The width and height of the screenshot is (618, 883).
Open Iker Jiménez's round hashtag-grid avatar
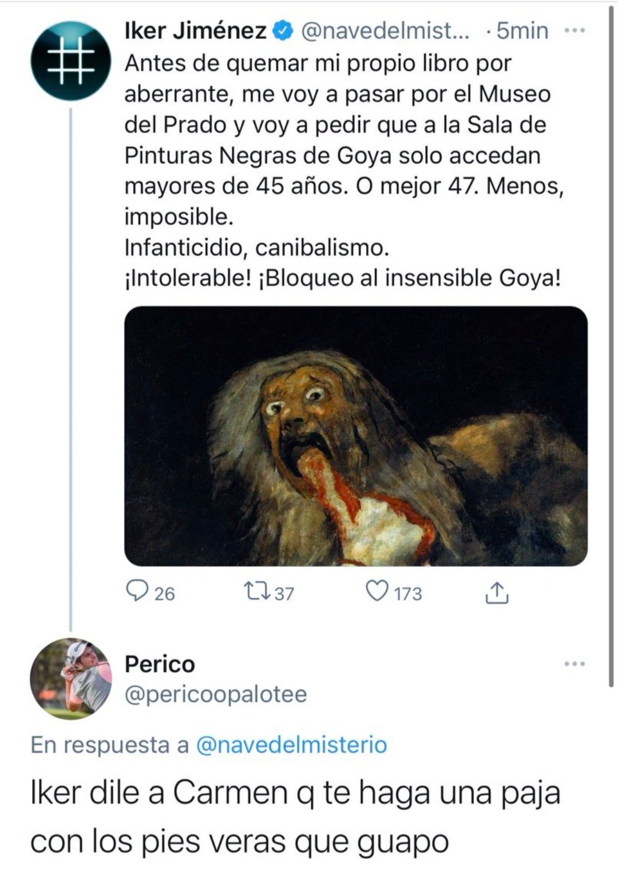click(x=70, y=62)
